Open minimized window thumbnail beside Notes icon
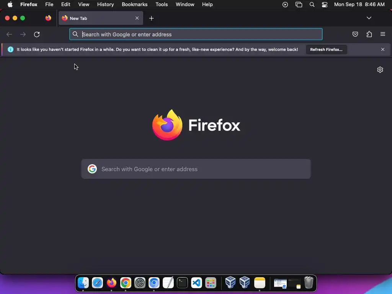392x294 pixels. pyautogui.click(x=280, y=284)
